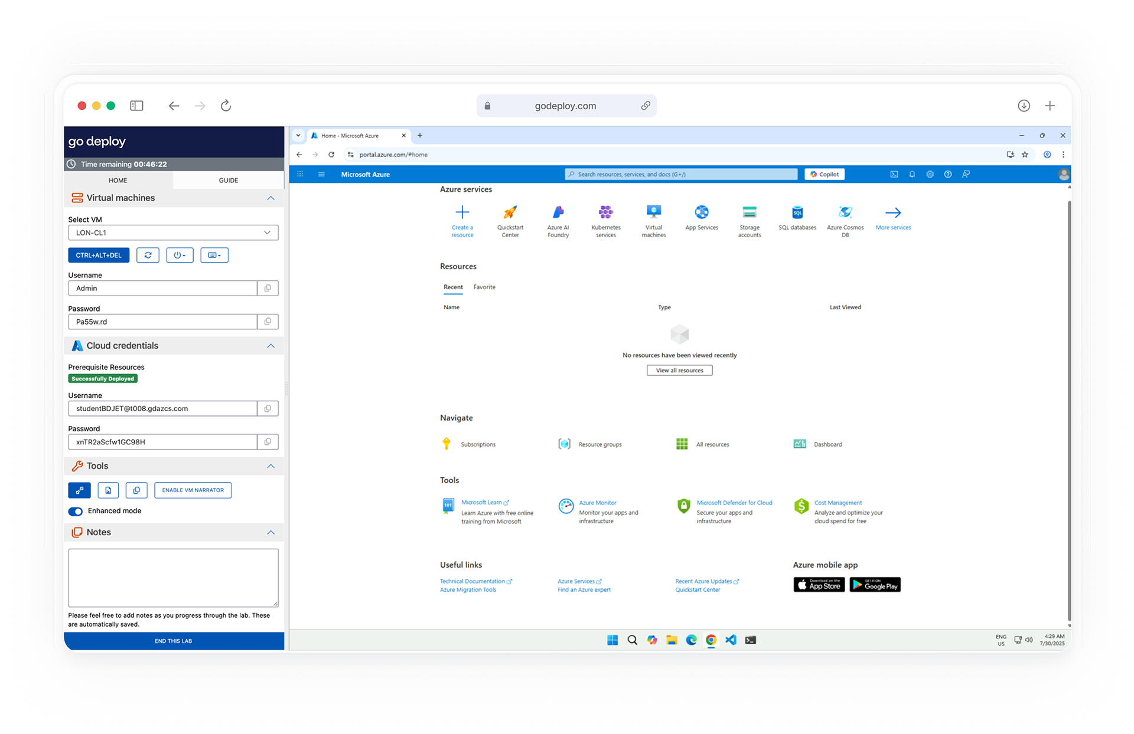The height and width of the screenshot is (734, 1134).
Task: Open App Services icon
Action: (x=702, y=212)
